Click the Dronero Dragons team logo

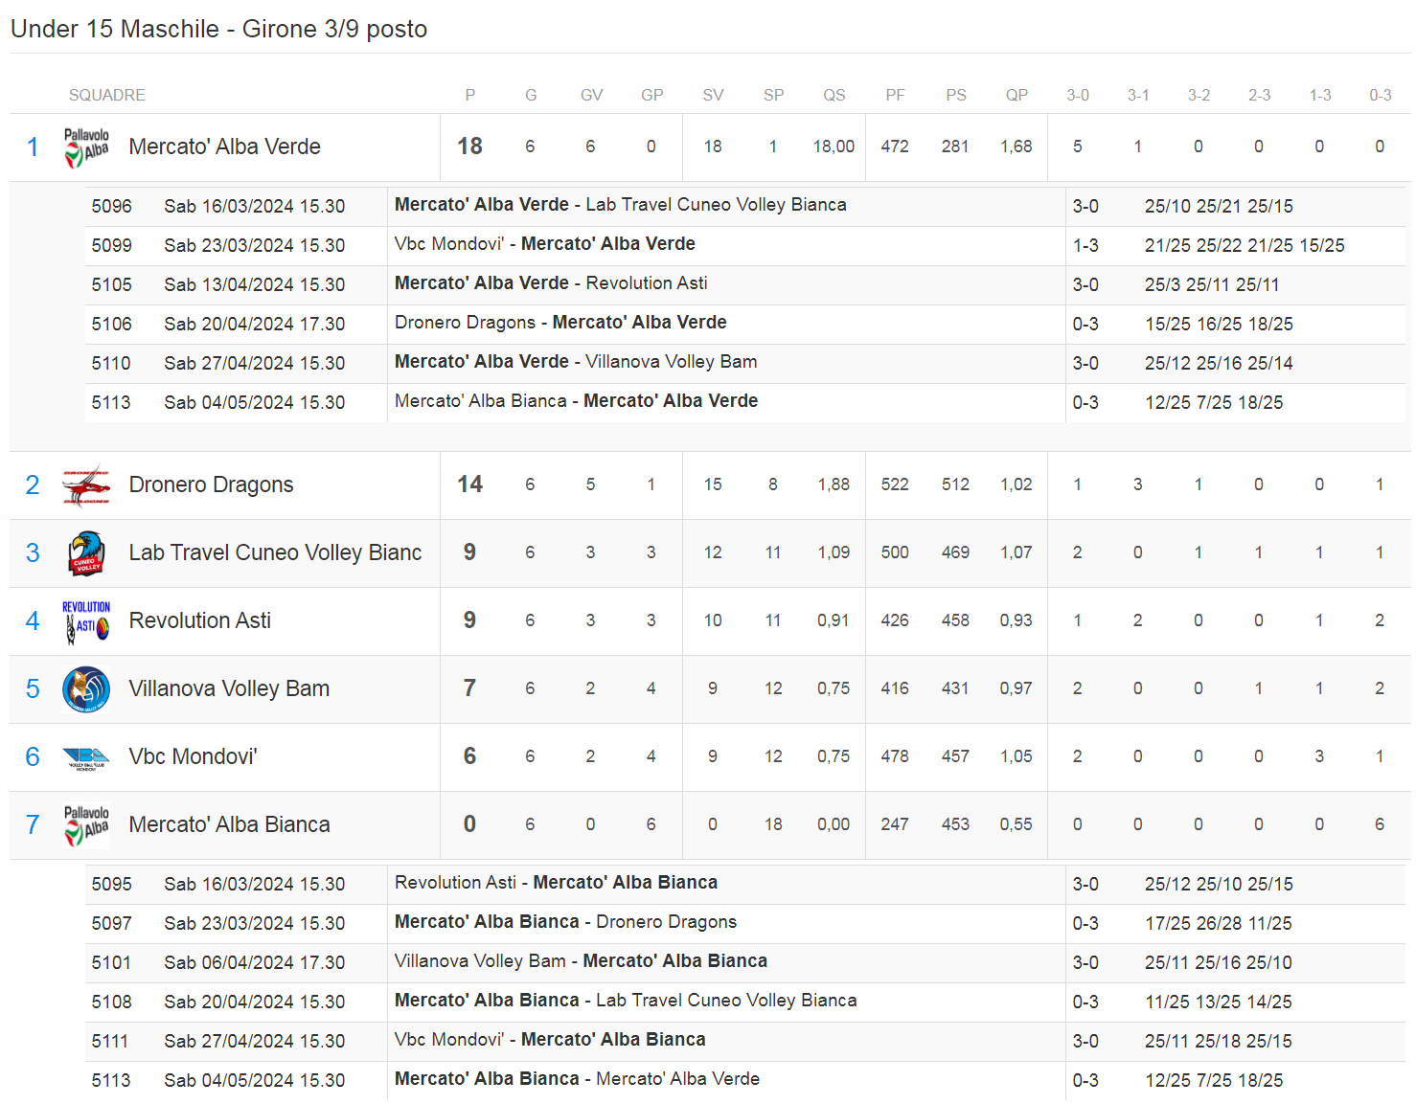click(x=86, y=485)
